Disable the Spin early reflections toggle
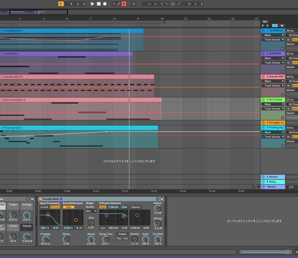This screenshot has height=258, width=298. click(68, 207)
